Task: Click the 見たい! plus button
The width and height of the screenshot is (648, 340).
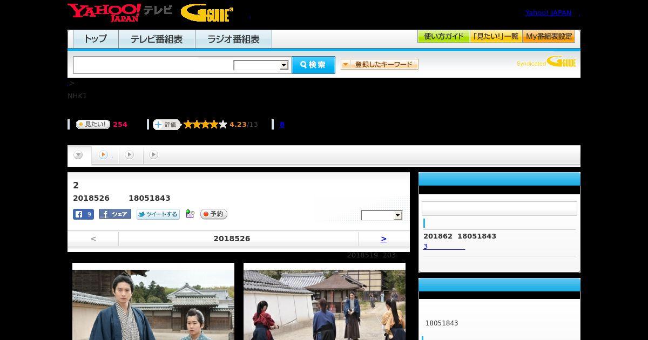Action: (x=93, y=124)
